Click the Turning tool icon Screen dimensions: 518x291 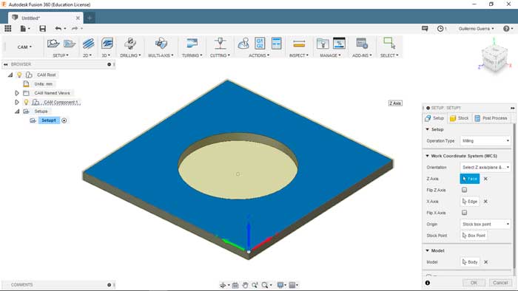(x=192, y=44)
